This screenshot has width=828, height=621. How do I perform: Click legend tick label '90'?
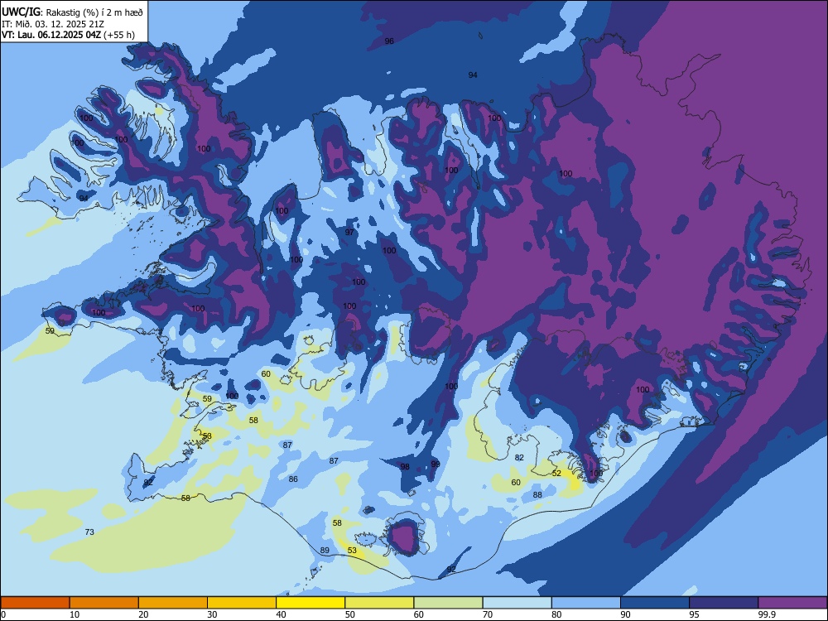(x=626, y=614)
